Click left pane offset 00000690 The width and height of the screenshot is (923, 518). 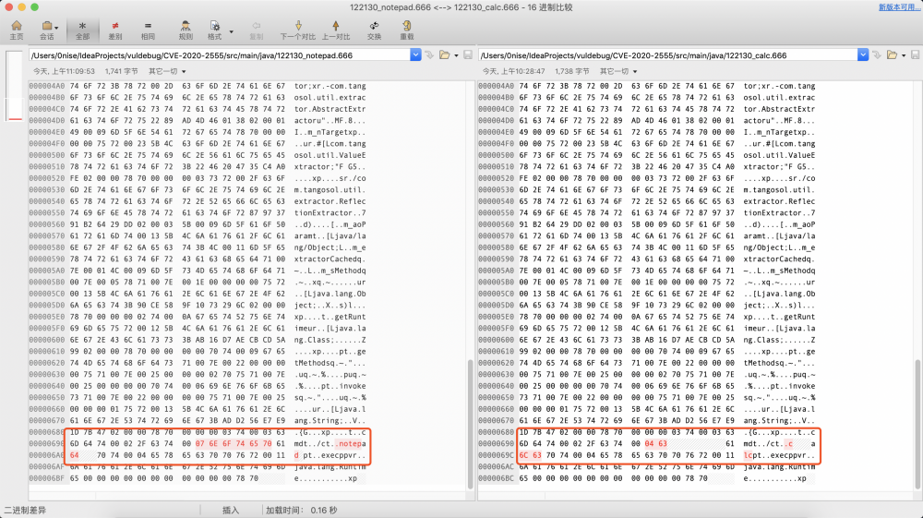click(46, 444)
